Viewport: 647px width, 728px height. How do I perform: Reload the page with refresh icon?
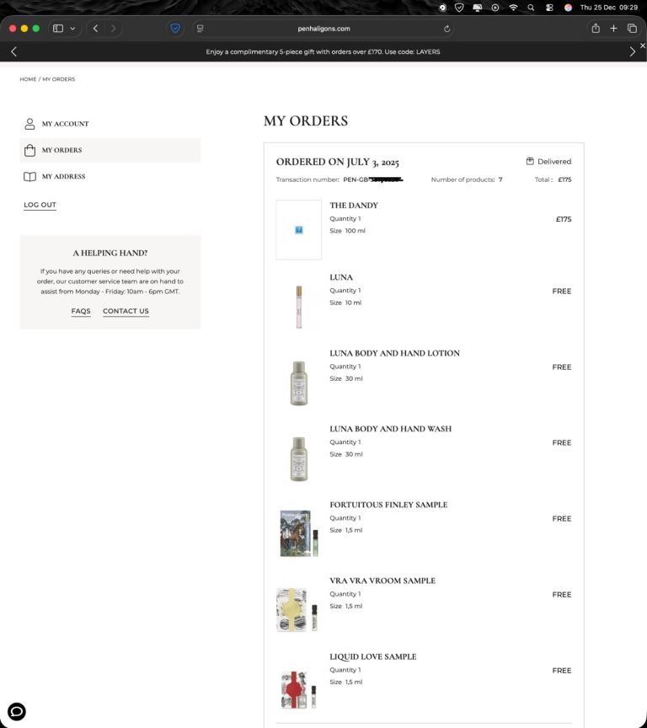pyautogui.click(x=446, y=28)
